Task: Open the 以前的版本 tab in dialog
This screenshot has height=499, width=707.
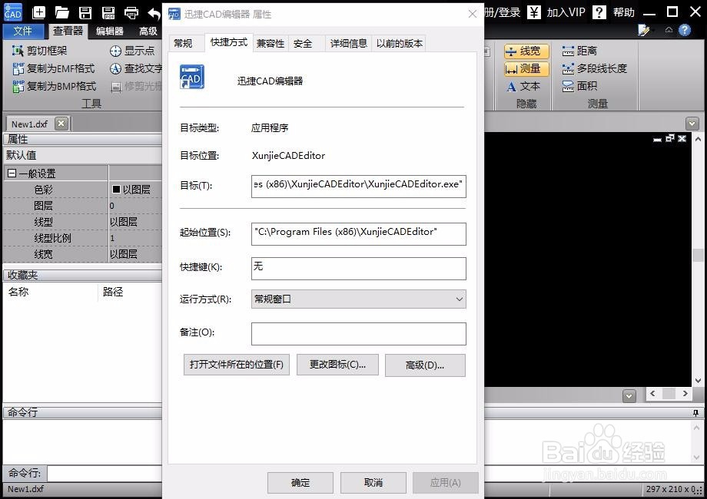Action: pos(400,43)
